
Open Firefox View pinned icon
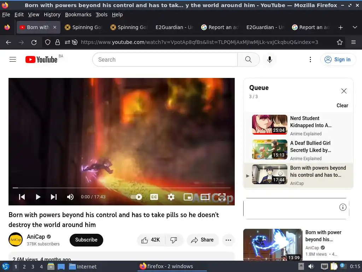pos(7,27)
